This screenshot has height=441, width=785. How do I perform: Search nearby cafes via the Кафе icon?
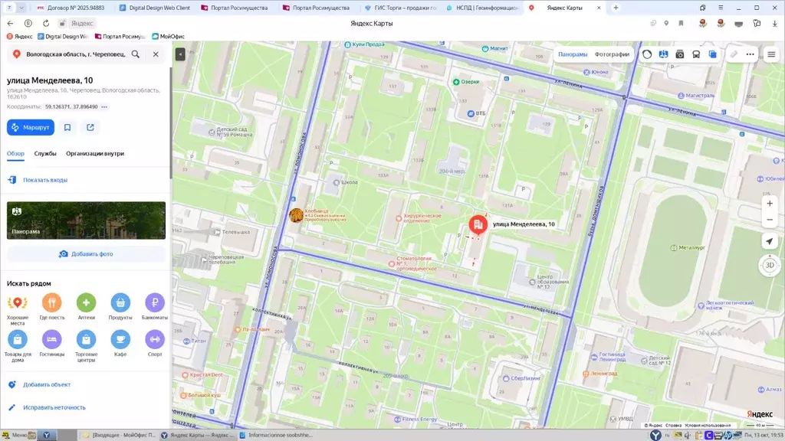[120, 339]
